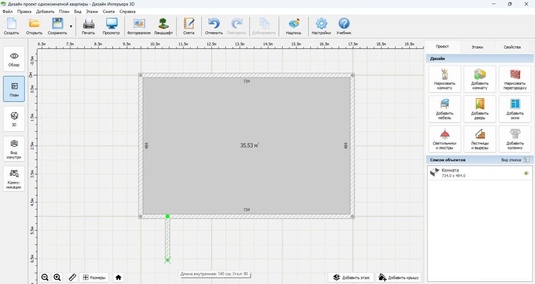Open Настройки gear settings

(321, 26)
